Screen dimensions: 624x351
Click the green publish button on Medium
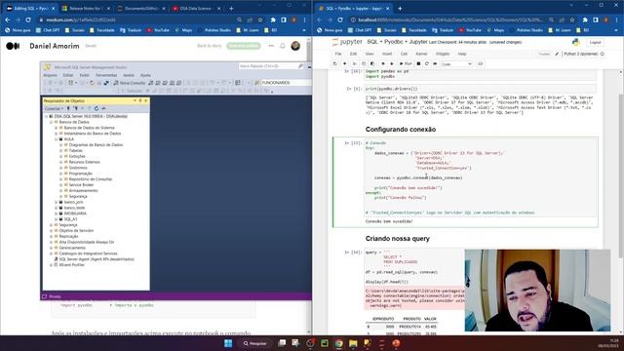(x=244, y=46)
